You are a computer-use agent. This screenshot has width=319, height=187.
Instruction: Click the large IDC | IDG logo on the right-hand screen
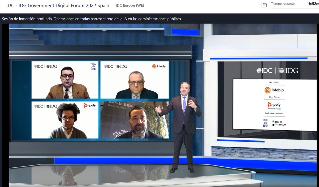(277, 70)
